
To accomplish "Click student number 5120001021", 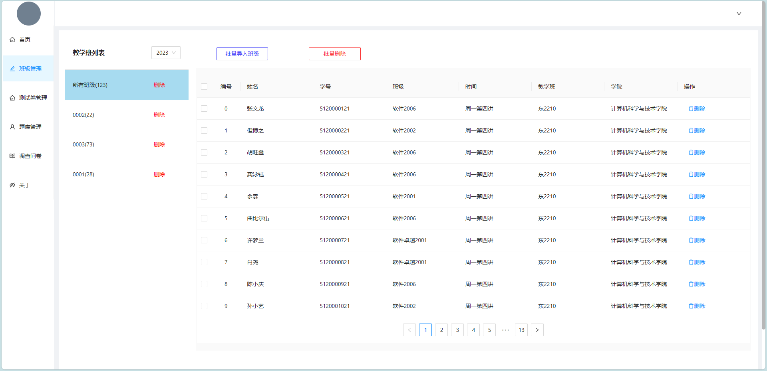I will tap(335, 306).
